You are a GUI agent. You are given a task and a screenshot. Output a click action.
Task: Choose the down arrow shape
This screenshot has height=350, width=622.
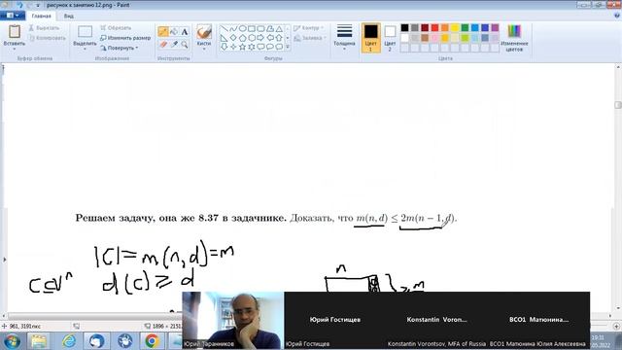click(x=225, y=47)
